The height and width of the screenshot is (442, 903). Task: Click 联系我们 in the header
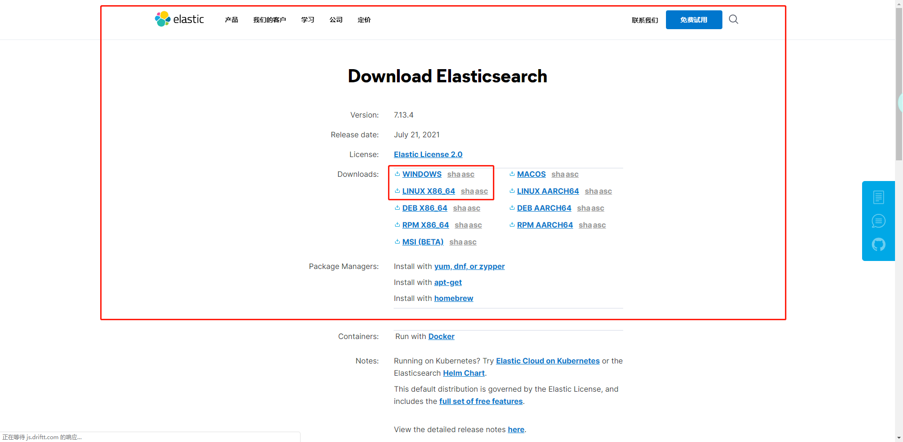pos(645,20)
